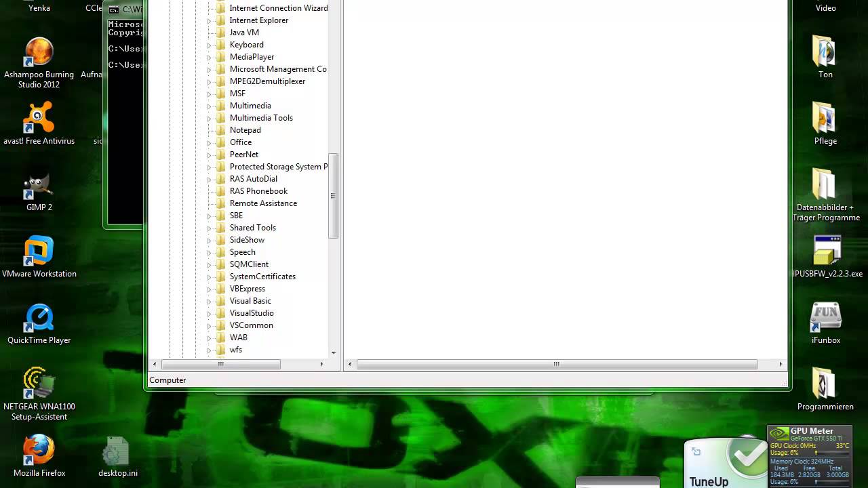Image resolution: width=868 pixels, height=488 pixels.
Task: Click the GPU Meter gadget
Action: [x=810, y=455]
